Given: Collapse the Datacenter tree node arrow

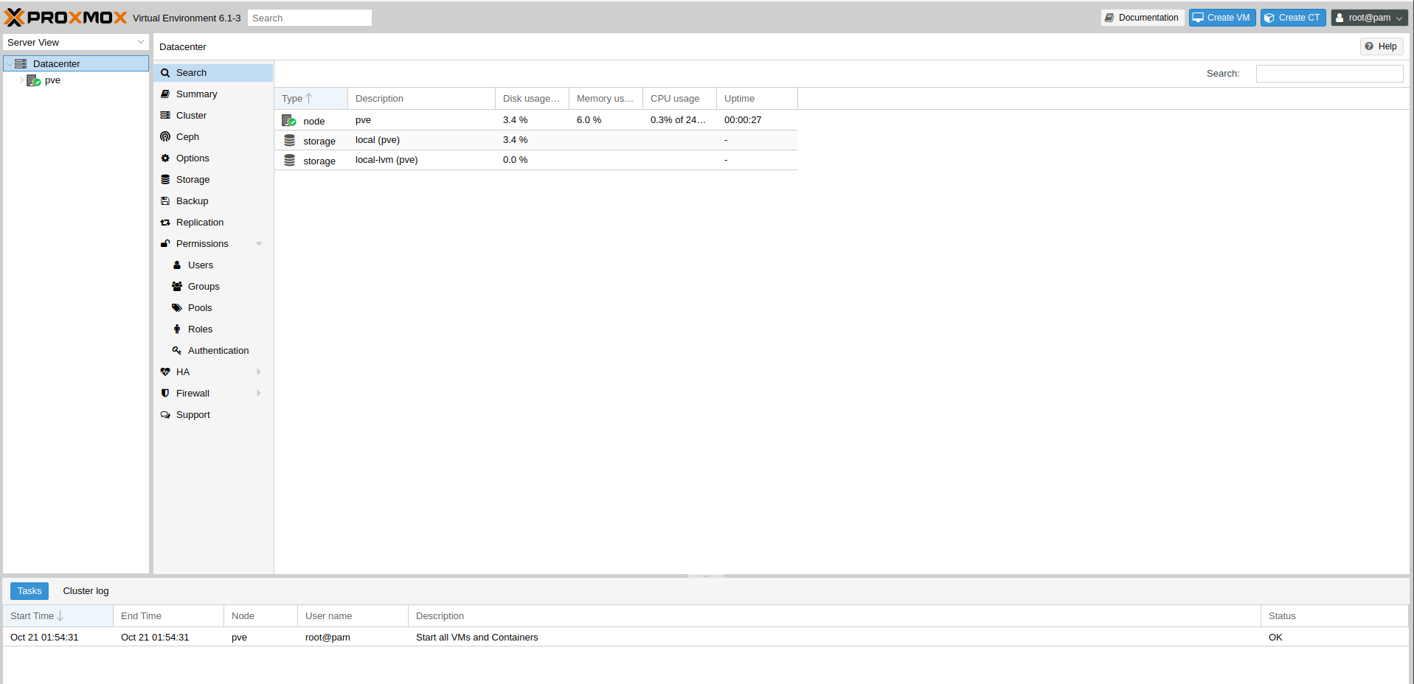Looking at the screenshot, I should (x=10, y=64).
